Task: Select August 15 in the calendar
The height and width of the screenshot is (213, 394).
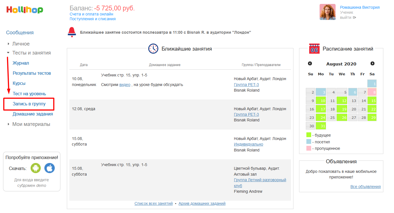Action: tap(372, 101)
